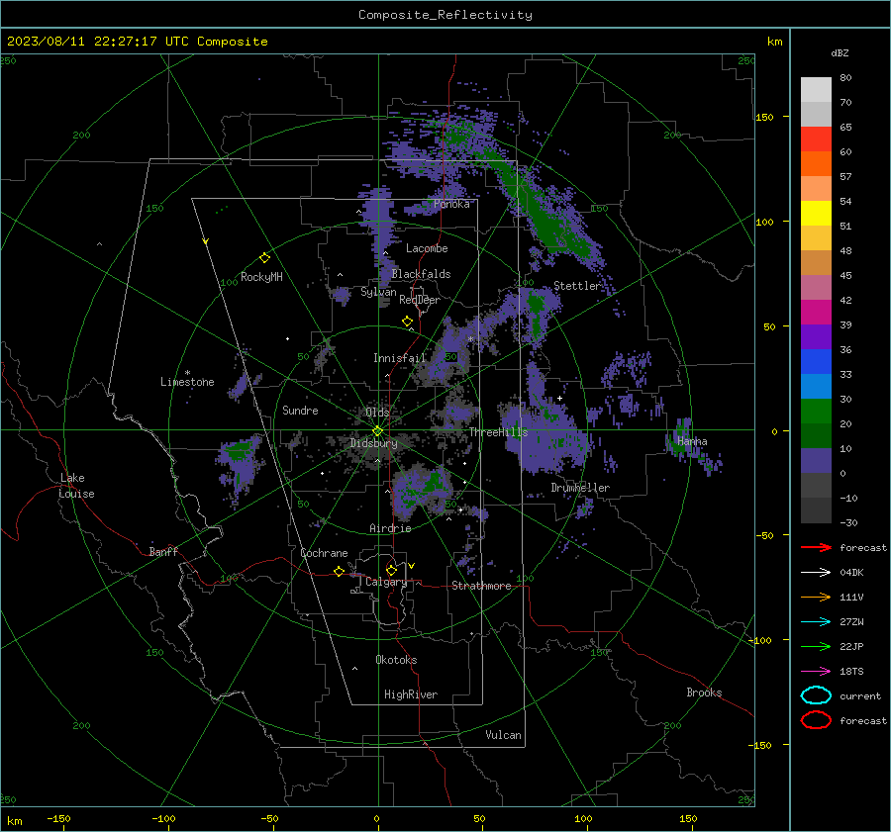The height and width of the screenshot is (832, 891).
Task: Click the Airdrie city label
Action: pos(390,528)
